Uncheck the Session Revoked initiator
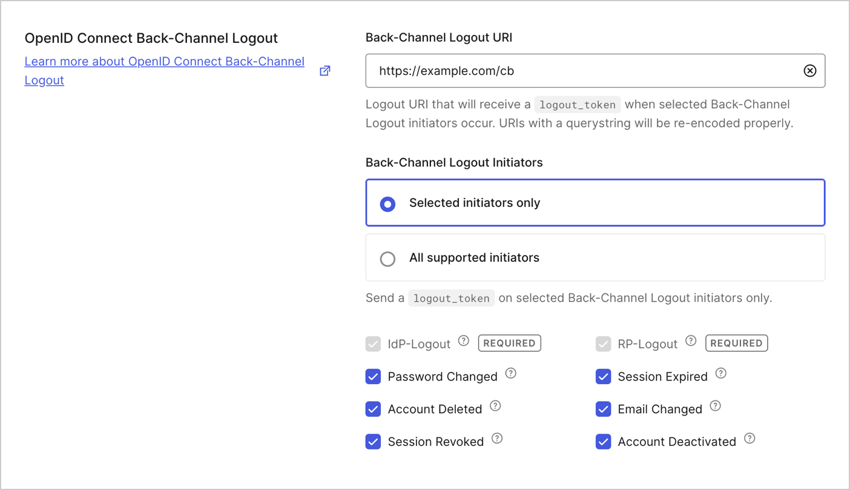 pos(373,442)
